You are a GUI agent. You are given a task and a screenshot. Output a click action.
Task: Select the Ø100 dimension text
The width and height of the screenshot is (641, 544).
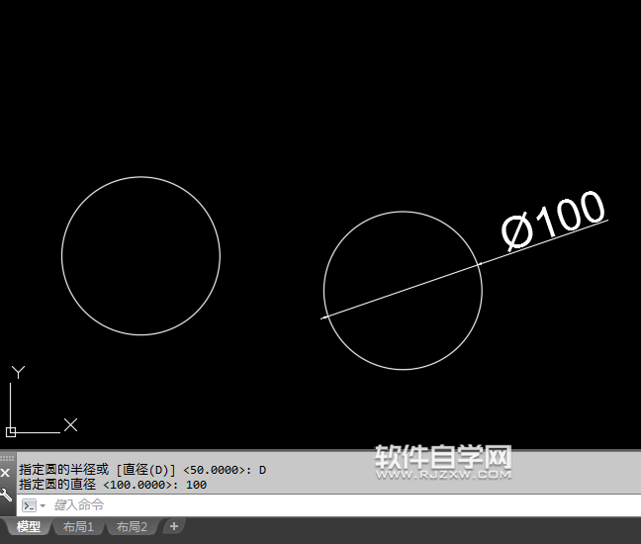click(553, 221)
